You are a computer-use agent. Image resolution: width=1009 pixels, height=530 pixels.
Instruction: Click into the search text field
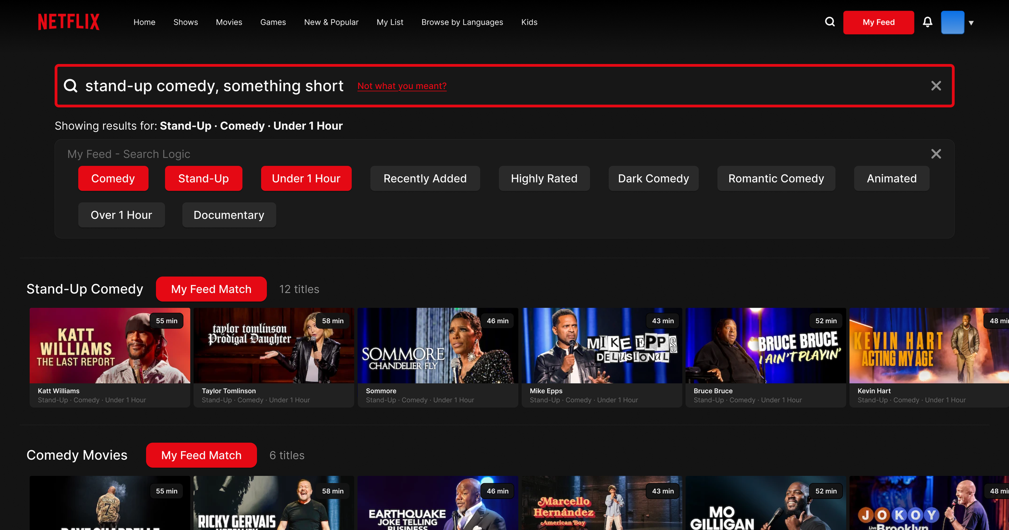pyautogui.click(x=504, y=86)
